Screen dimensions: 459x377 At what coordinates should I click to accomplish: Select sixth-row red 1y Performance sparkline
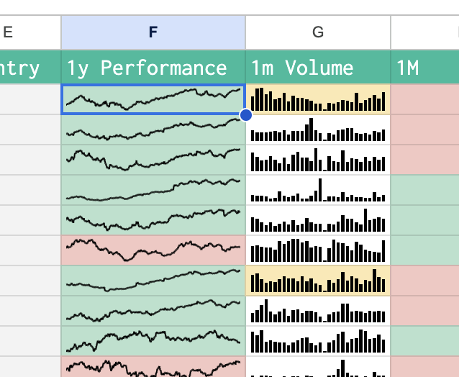pos(153,250)
